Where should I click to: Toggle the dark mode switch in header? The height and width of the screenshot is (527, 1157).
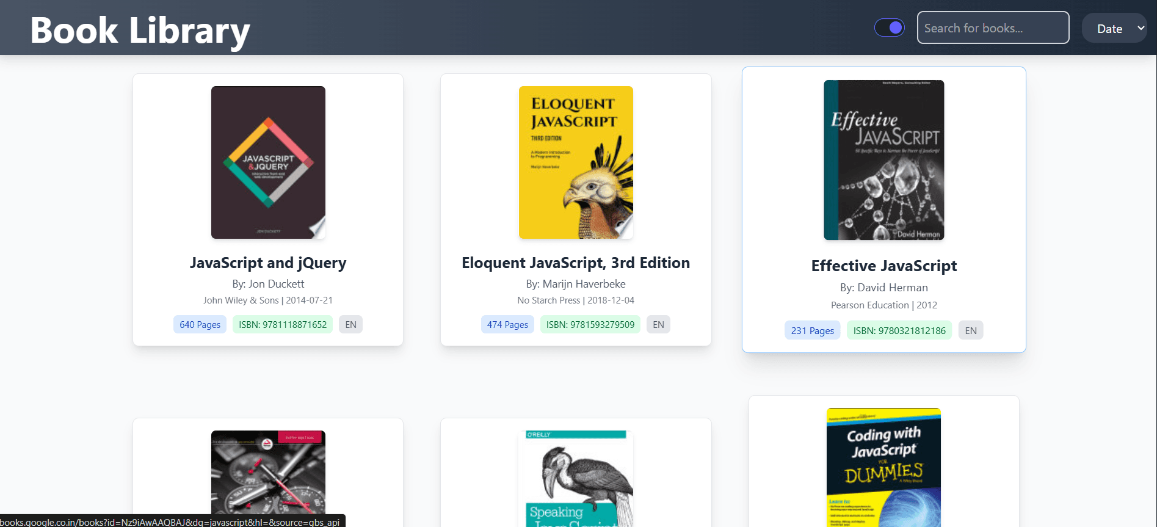coord(889,27)
